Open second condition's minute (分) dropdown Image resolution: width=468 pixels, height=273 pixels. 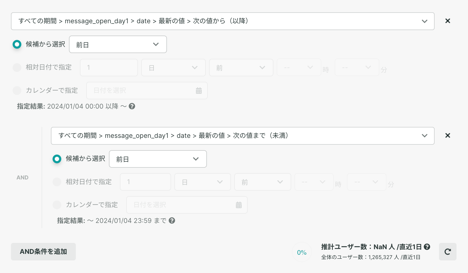pyautogui.click(x=367, y=182)
